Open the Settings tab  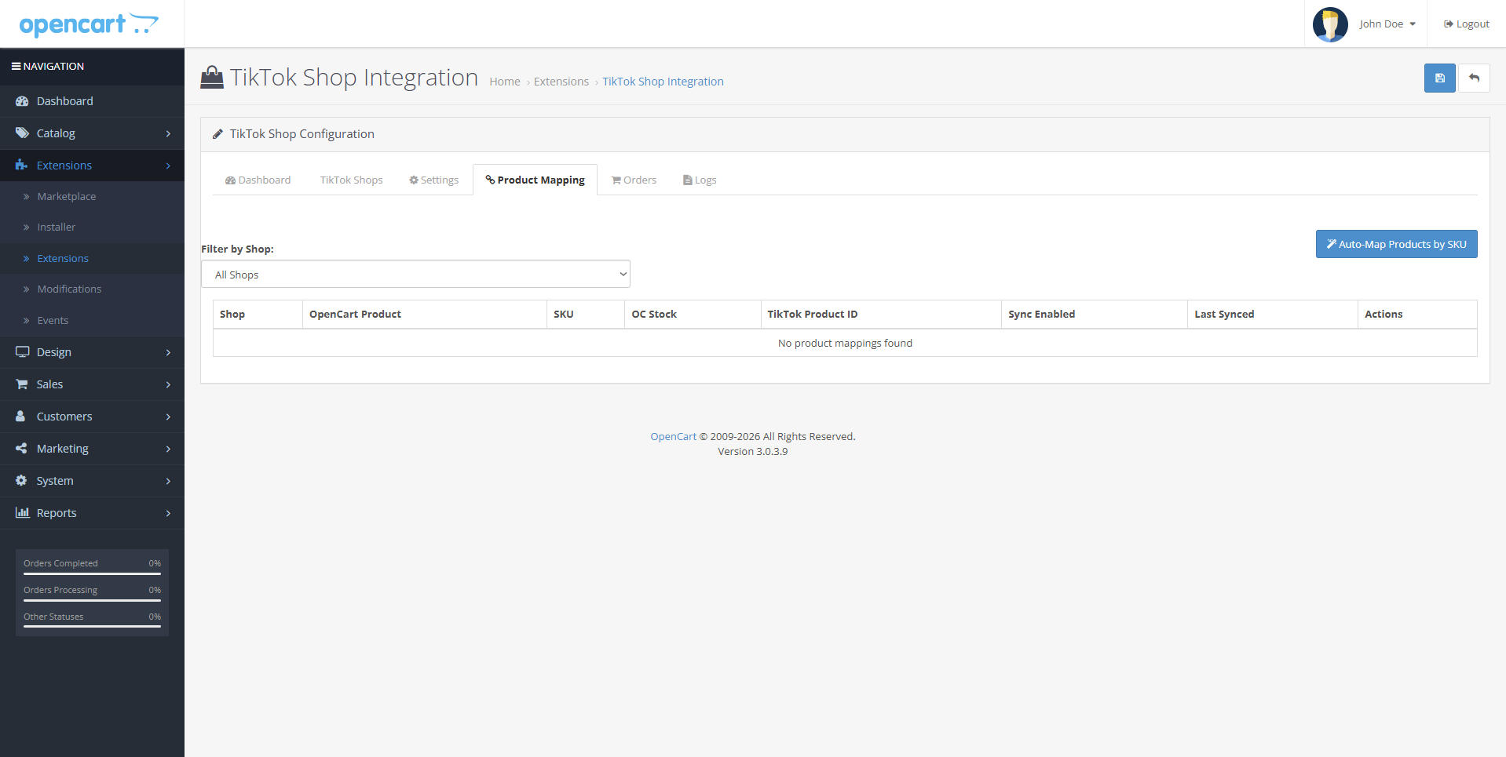coord(433,180)
